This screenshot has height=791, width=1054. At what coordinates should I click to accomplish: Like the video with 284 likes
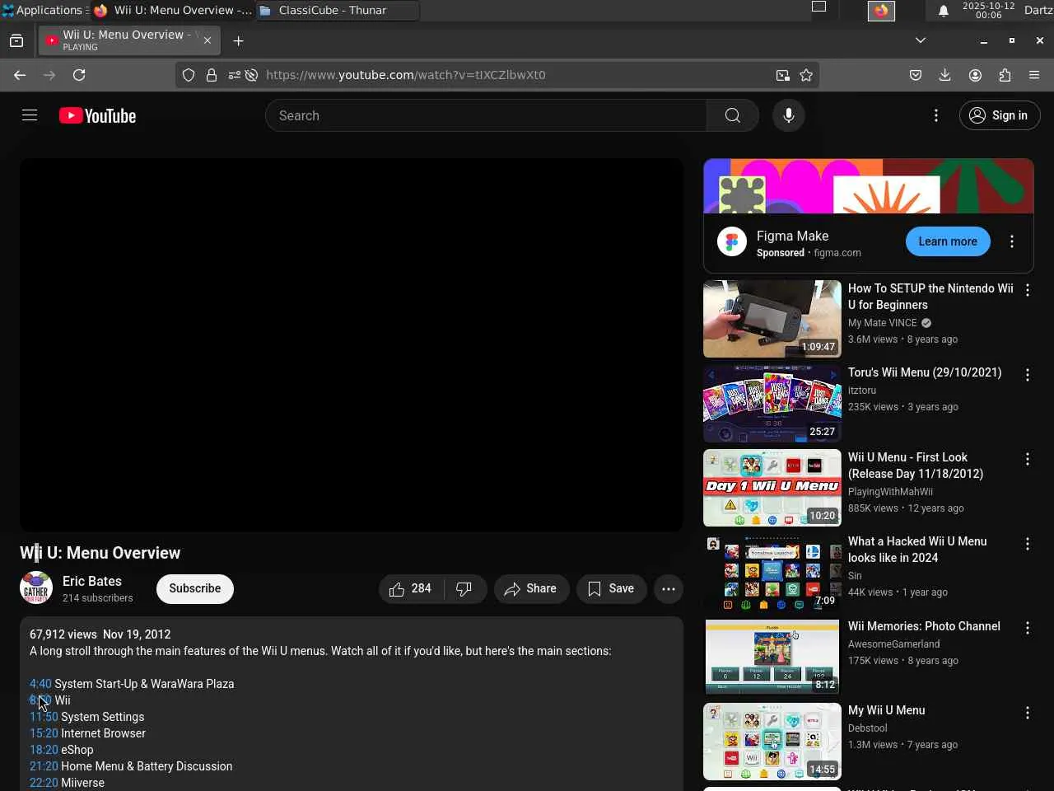pyautogui.click(x=411, y=588)
